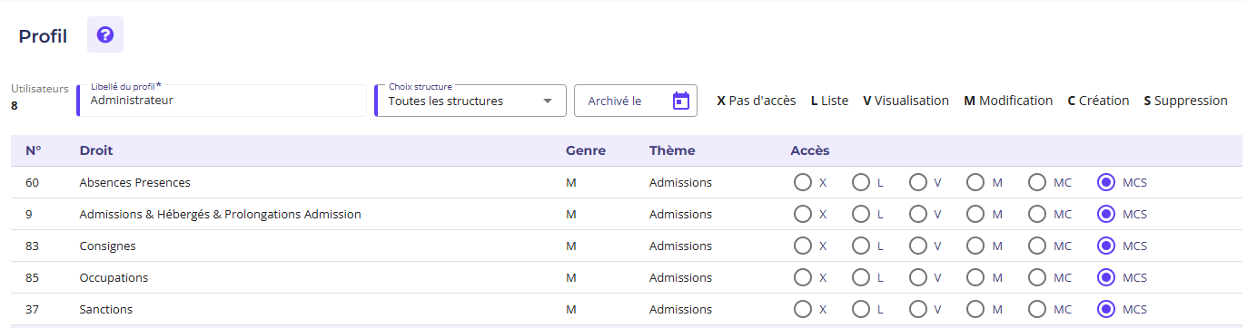Focus the Archivé le date field

pyautogui.click(x=636, y=101)
